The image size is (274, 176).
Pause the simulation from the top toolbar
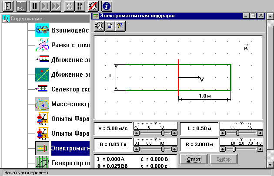(35, 6)
